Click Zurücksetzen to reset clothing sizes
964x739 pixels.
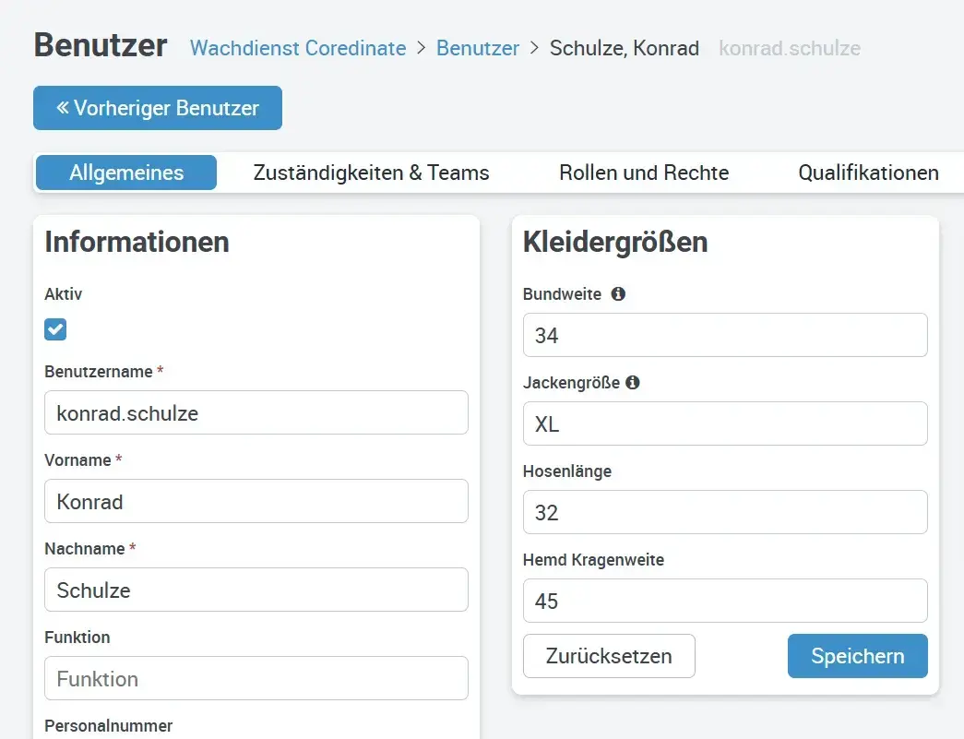(x=609, y=656)
